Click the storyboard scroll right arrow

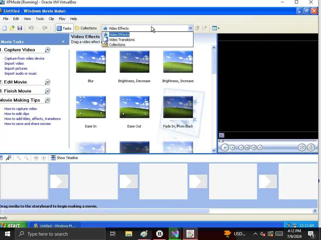tap(315, 211)
